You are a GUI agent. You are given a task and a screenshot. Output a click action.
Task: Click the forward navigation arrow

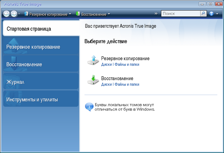(13, 14)
